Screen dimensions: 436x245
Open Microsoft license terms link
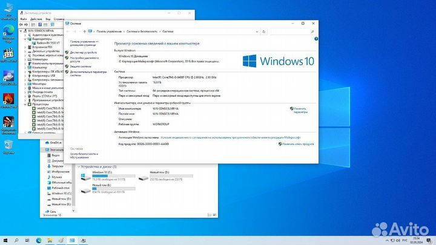(x=231, y=137)
